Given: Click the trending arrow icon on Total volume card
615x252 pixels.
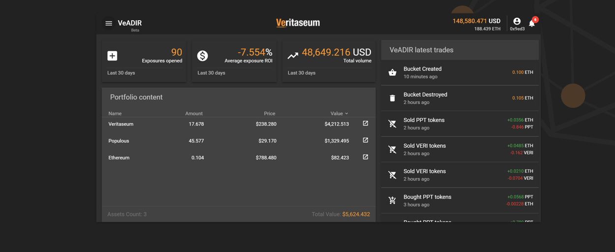Looking at the screenshot, I should (293, 56).
